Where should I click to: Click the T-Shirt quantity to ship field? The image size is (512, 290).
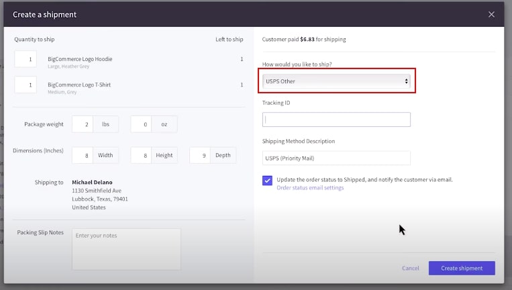click(25, 85)
